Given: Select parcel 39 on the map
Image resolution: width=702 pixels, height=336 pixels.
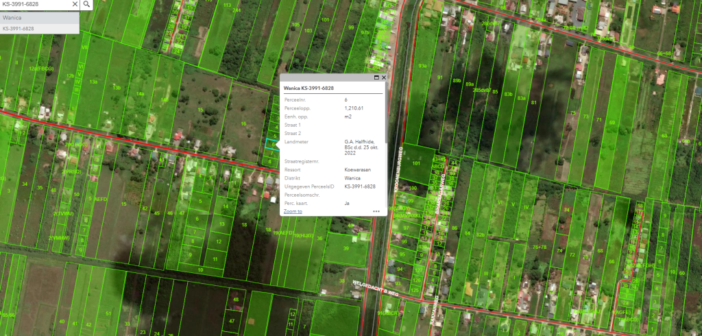Looking at the screenshot, I should tap(346, 250).
